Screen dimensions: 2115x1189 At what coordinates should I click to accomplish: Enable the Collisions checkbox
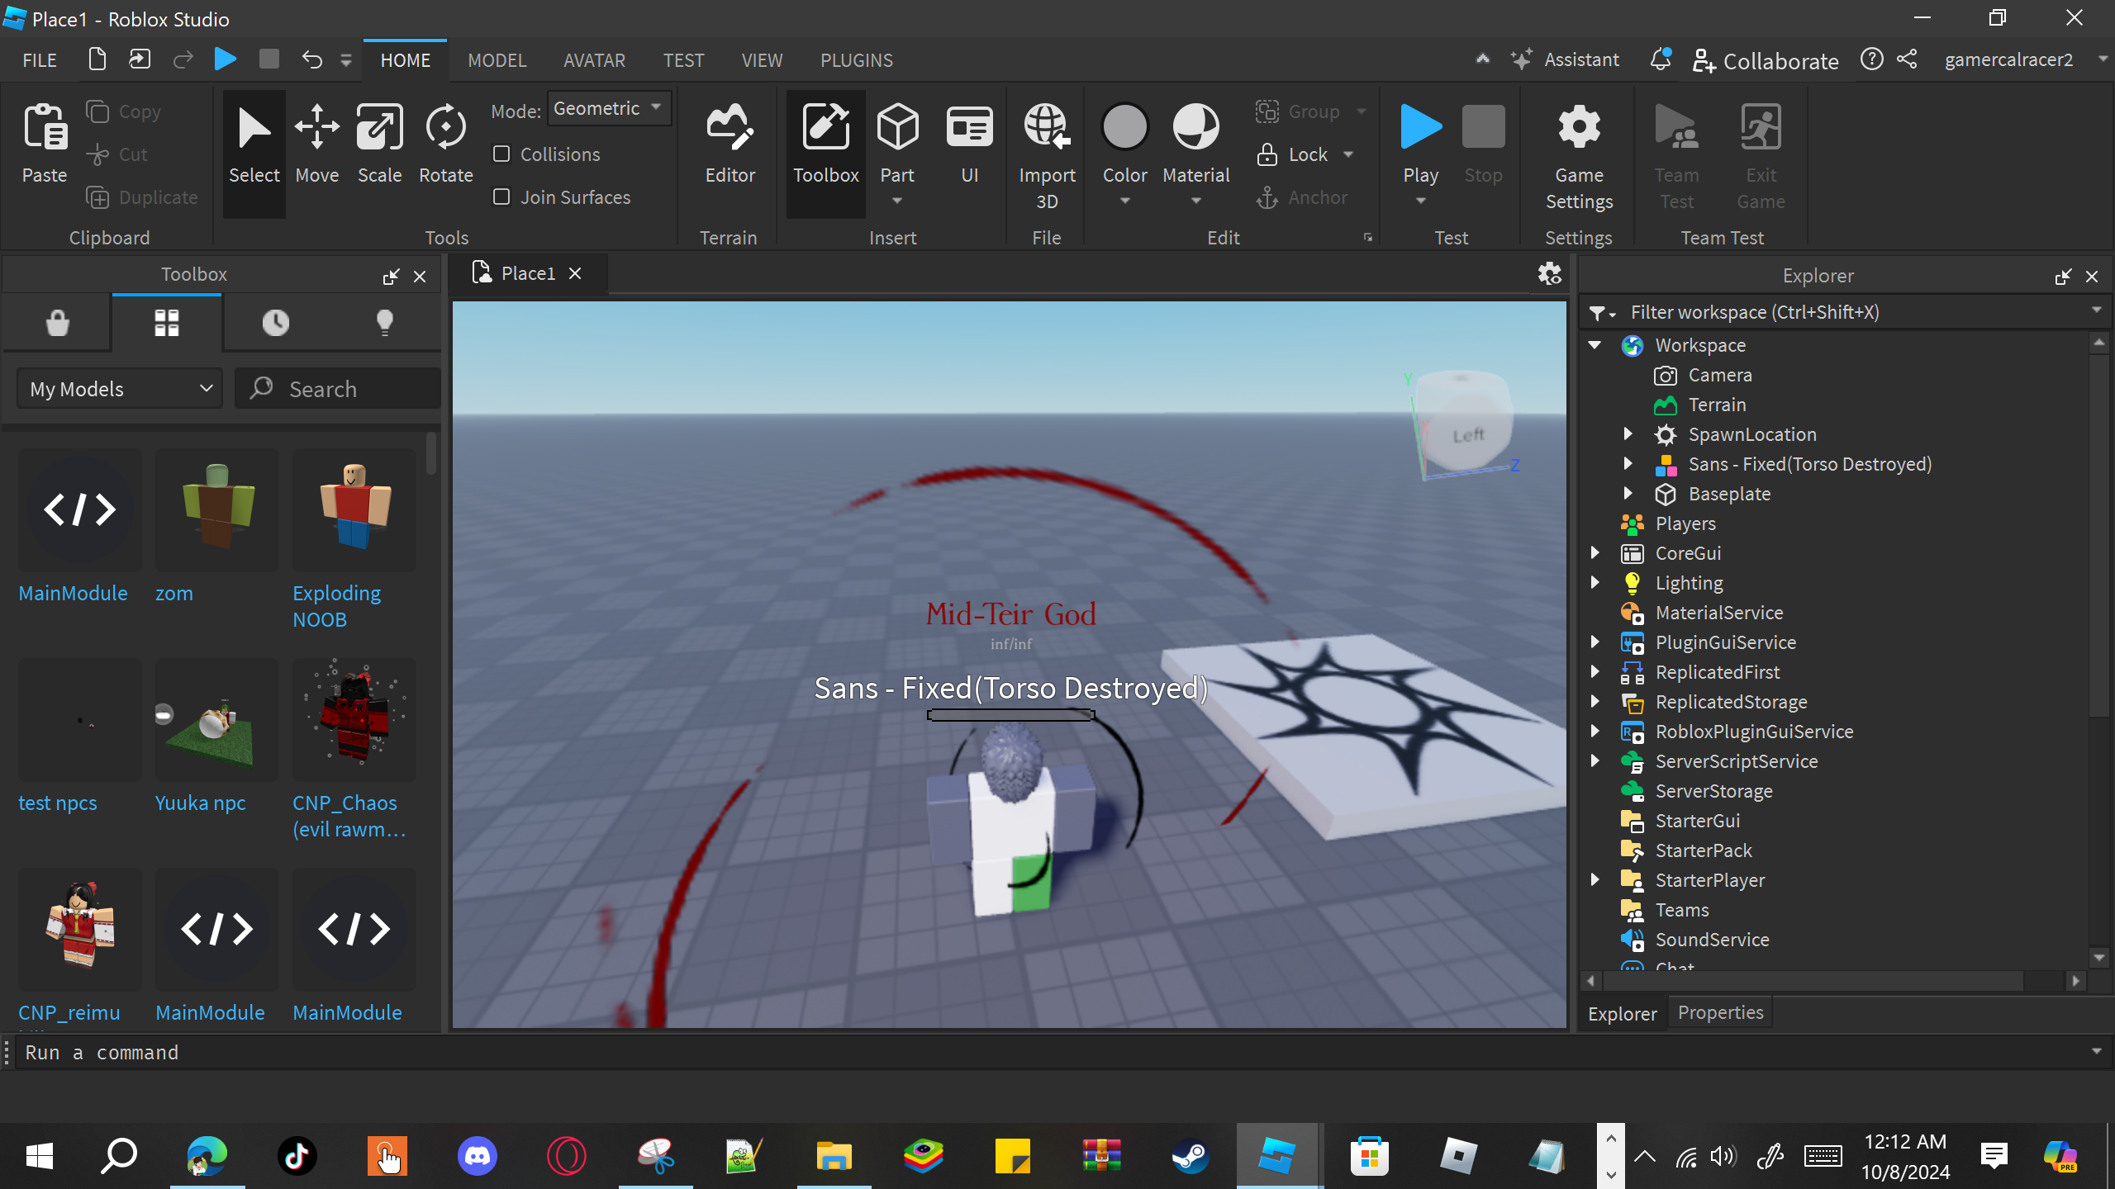pos(501,154)
